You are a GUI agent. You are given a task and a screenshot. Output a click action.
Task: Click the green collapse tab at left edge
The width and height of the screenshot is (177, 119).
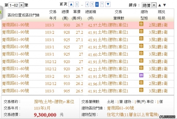click(1, 12)
